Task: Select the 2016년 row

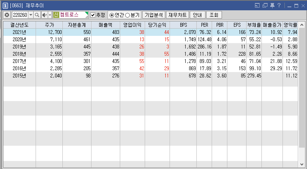Action: [x=150, y=68]
